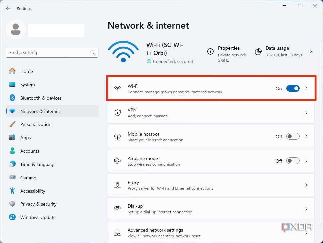Click the back arrow in Settings header
The height and width of the screenshot is (243, 323).
8,8
